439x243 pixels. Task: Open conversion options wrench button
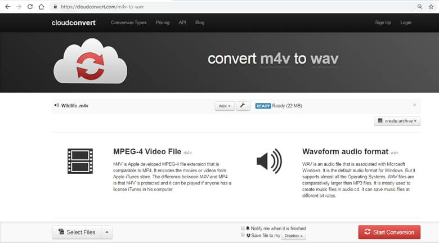(x=243, y=106)
